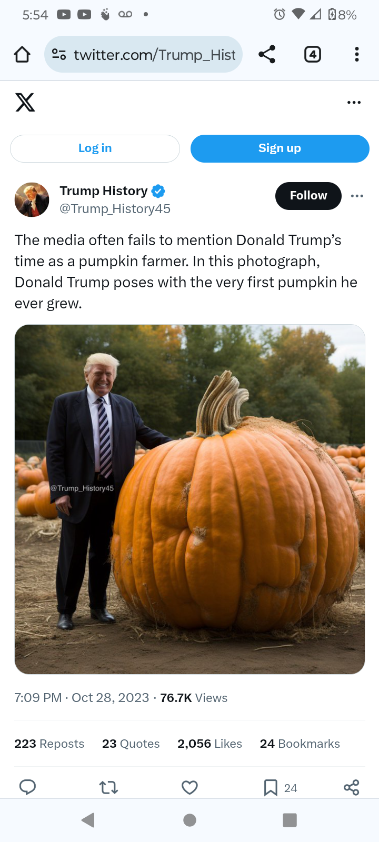Tap the Sign up button

coord(280,148)
